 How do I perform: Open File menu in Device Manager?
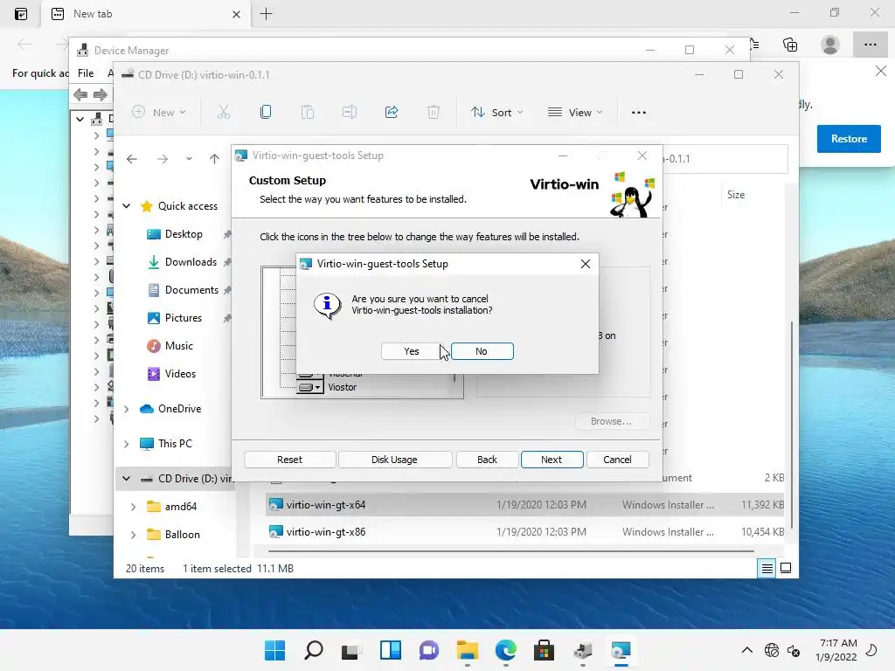pos(86,73)
